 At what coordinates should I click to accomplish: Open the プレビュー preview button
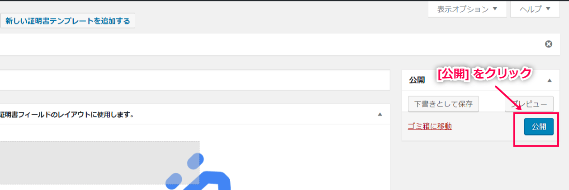pos(529,104)
